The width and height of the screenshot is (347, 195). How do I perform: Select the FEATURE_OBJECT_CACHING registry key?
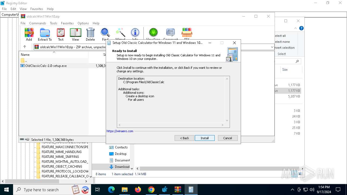[x=62, y=167]
